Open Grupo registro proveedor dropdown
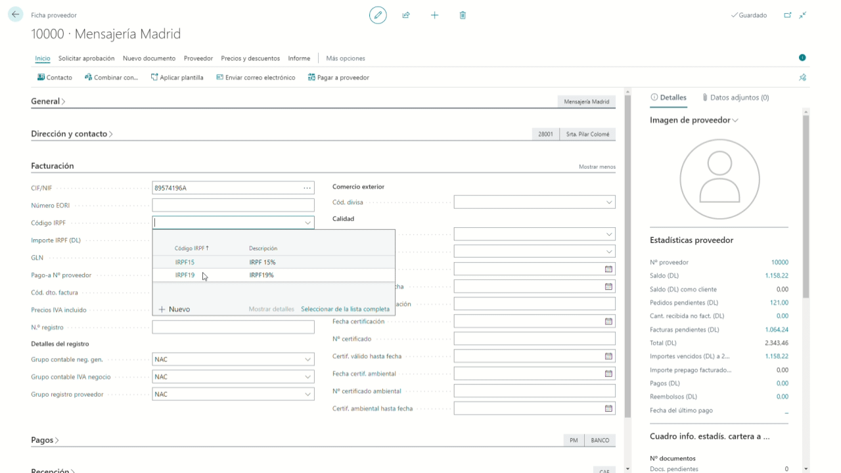This screenshot has height=473, width=841. click(x=307, y=394)
